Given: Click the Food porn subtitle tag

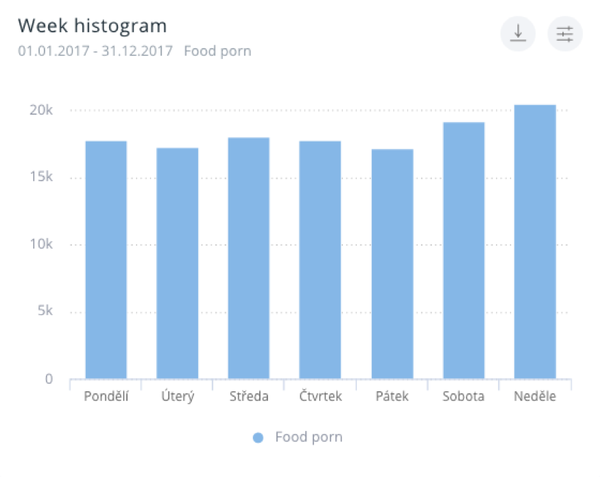Looking at the screenshot, I should pos(217,51).
